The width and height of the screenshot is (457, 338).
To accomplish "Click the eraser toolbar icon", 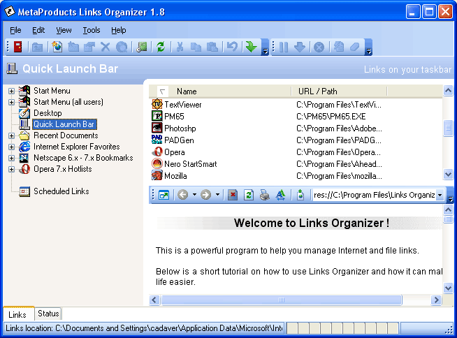I will [x=355, y=47].
